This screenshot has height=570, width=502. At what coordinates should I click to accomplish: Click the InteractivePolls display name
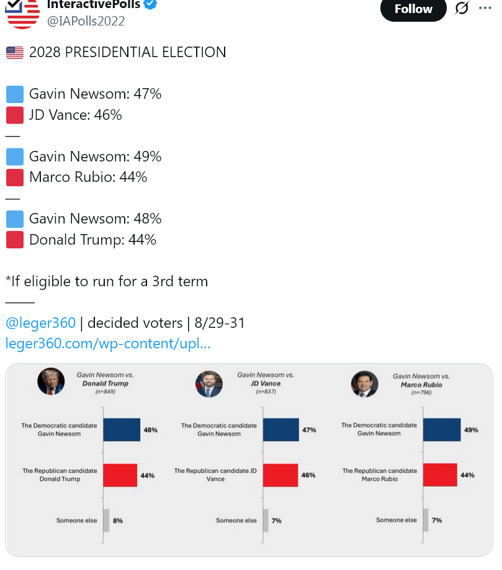93,5
